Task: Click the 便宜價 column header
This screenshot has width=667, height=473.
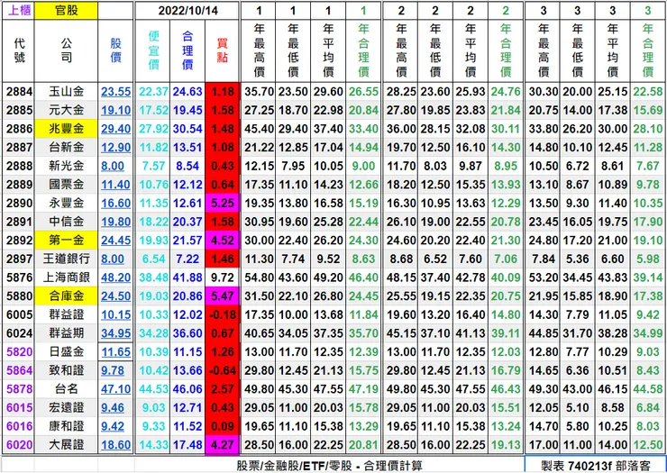Action: click(x=153, y=50)
